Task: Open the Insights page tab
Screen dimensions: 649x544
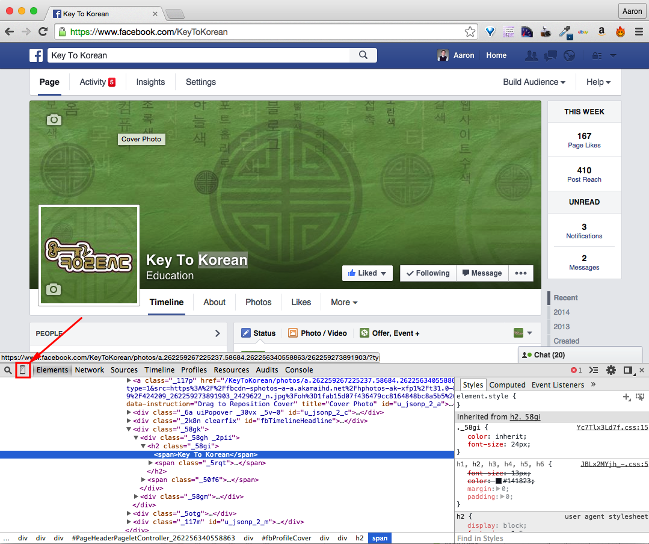Action: coord(150,82)
